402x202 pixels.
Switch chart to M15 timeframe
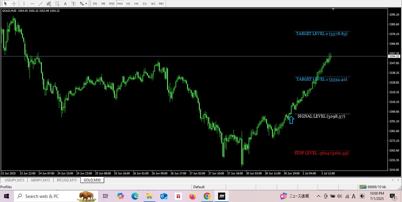tap(112, 4)
